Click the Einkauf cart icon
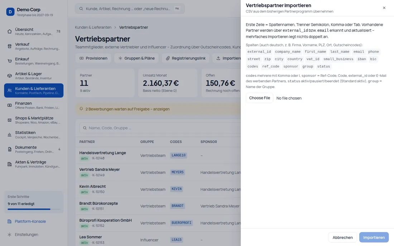The height and width of the screenshot is (246, 394). 10,61
